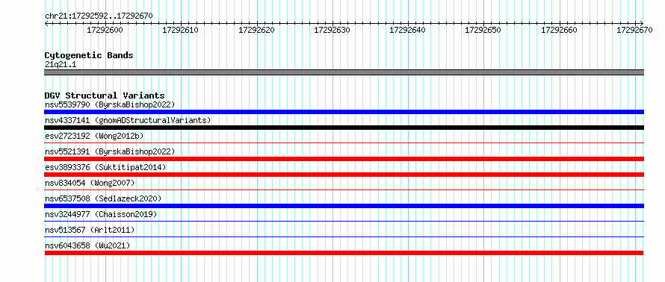The image size is (665, 282).
Task: Click ruler position 17292640
Action: click(x=407, y=30)
